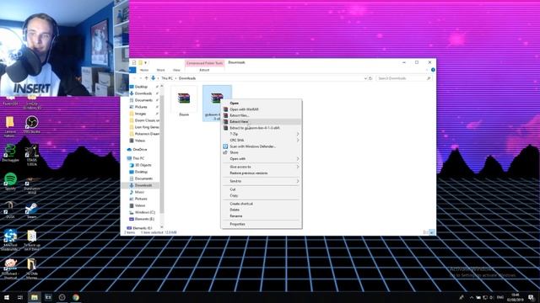Click File Explorer on the taskbar

(x=34, y=297)
